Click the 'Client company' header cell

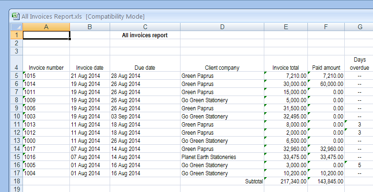click(x=222, y=64)
